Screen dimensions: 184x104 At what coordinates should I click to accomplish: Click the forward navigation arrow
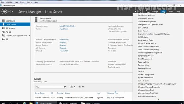point(9,12)
